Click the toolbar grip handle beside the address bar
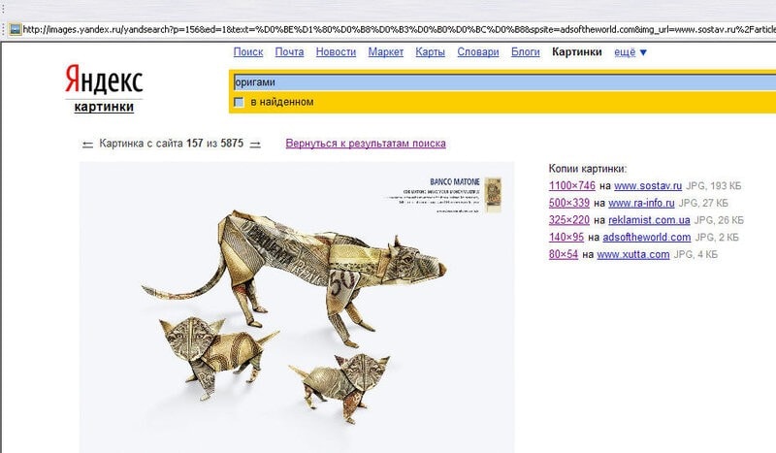 pos(4,30)
